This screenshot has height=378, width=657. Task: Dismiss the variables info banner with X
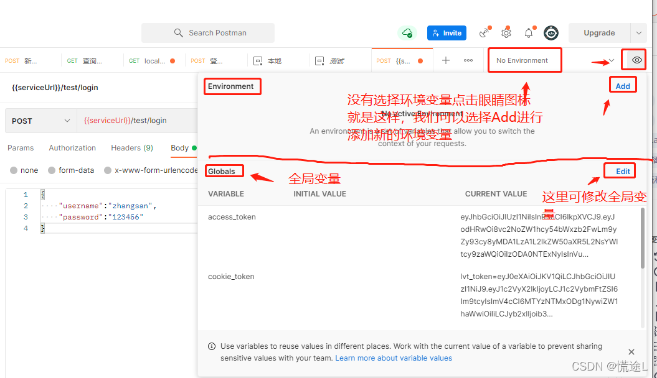(631, 352)
